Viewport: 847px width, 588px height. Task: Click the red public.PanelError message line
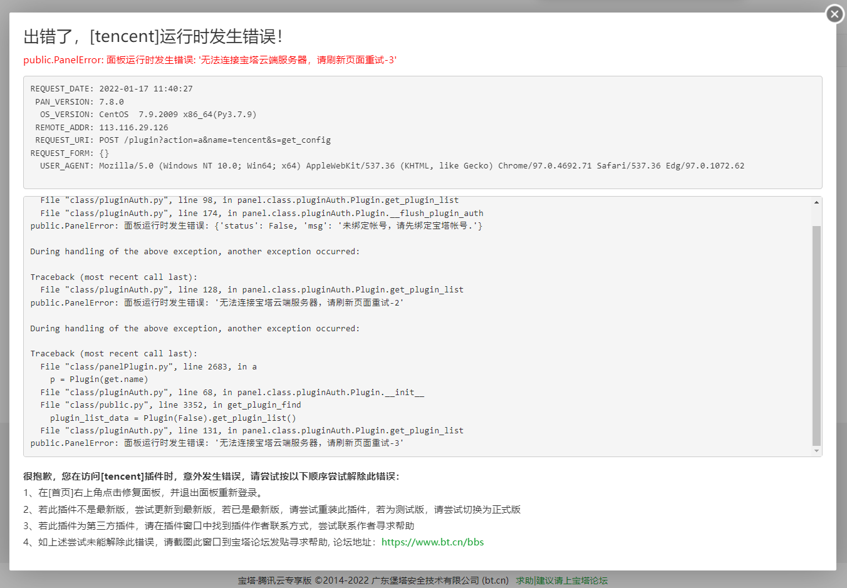(210, 60)
